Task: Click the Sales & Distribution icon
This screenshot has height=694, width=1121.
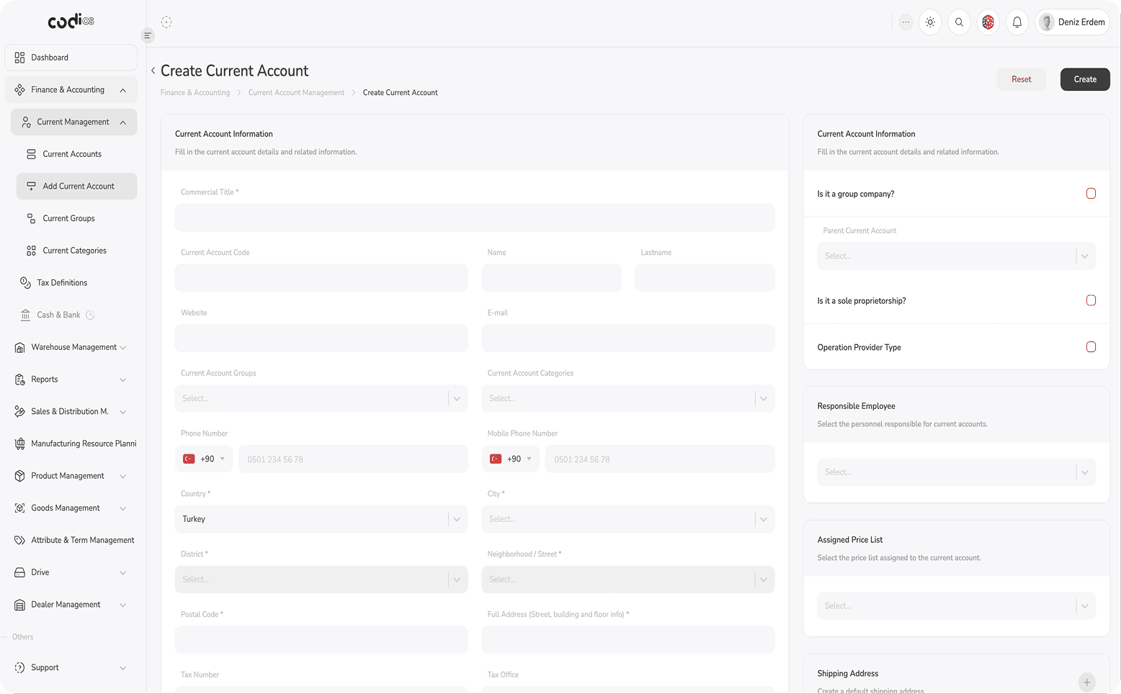Action: 19,412
